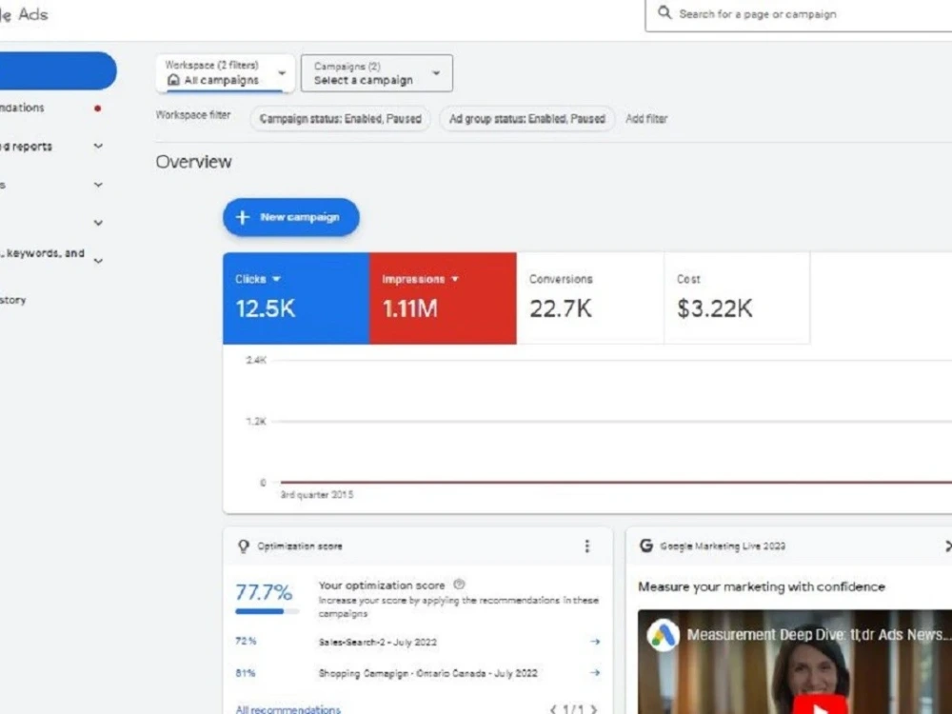Click the Google Ads logo text
The width and height of the screenshot is (952, 714).
(x=25, y=14)
